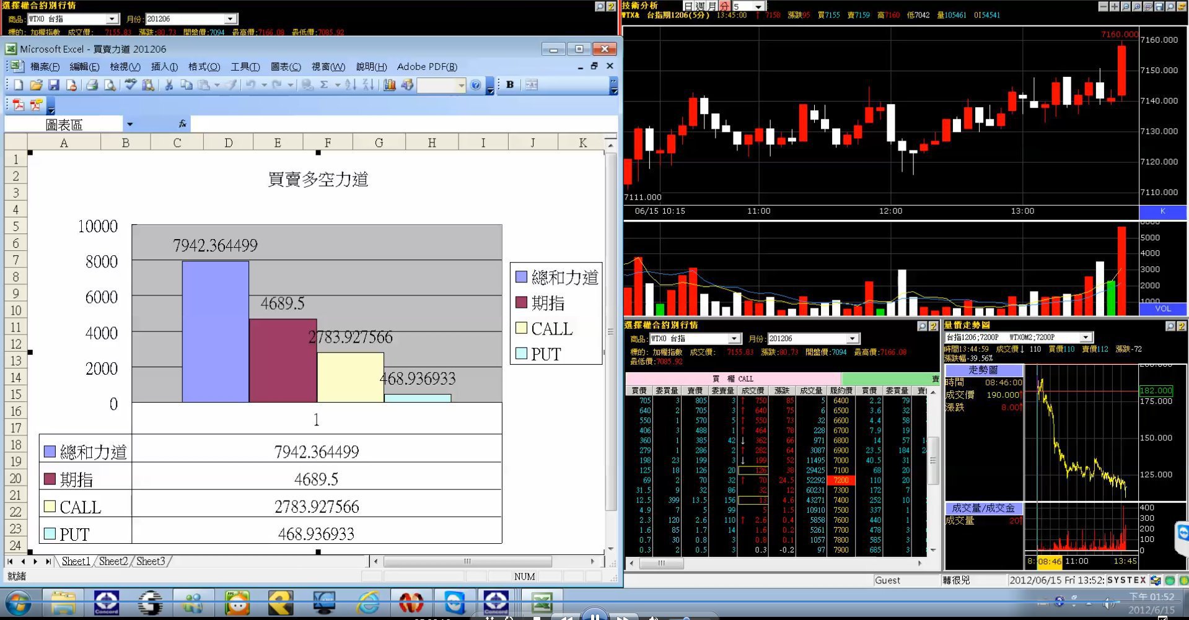
Task: Sort ascending with the A-Z icon
Action: 351,85
